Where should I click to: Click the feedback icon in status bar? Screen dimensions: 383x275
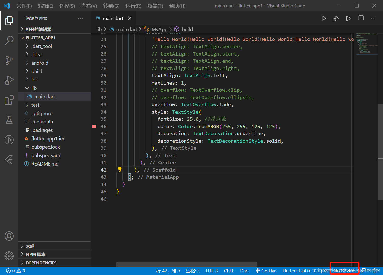click(x=363, y=271)
